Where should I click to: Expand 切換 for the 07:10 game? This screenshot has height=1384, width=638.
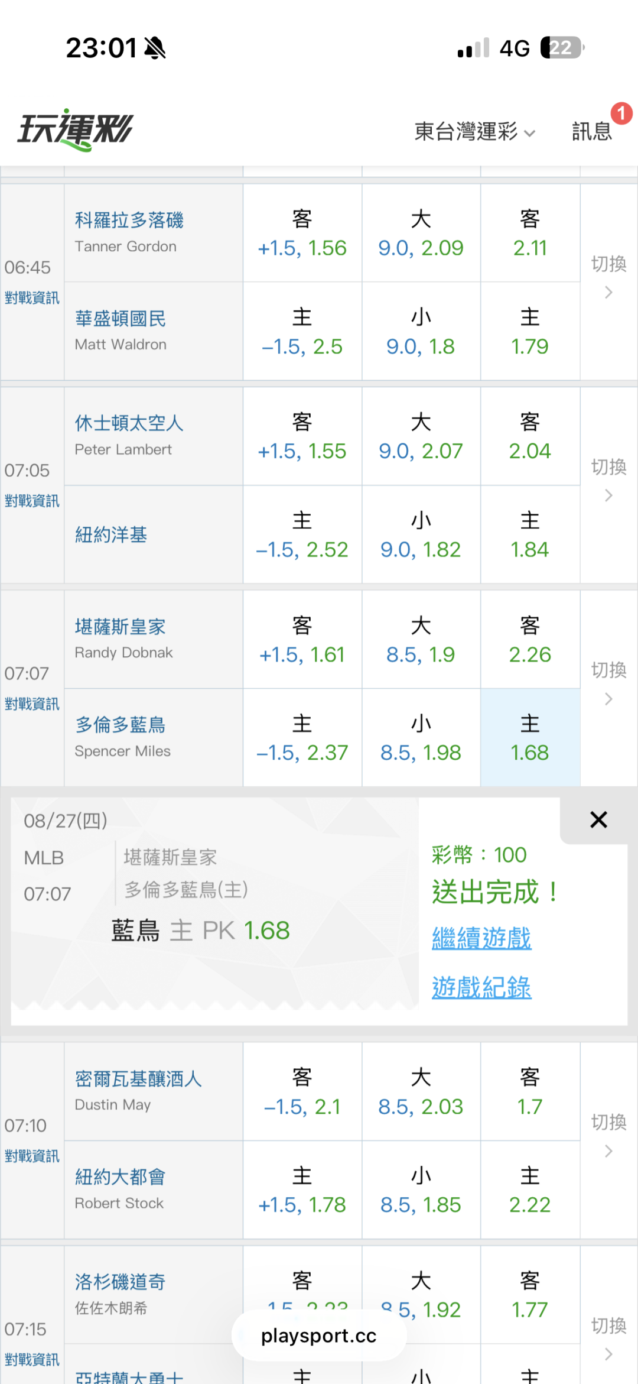[x=608, y=1135]
